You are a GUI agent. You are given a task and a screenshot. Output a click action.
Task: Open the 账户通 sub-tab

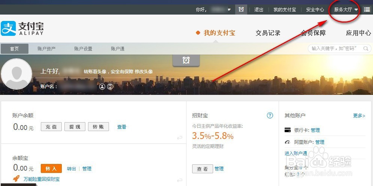(x=118, y=49)
